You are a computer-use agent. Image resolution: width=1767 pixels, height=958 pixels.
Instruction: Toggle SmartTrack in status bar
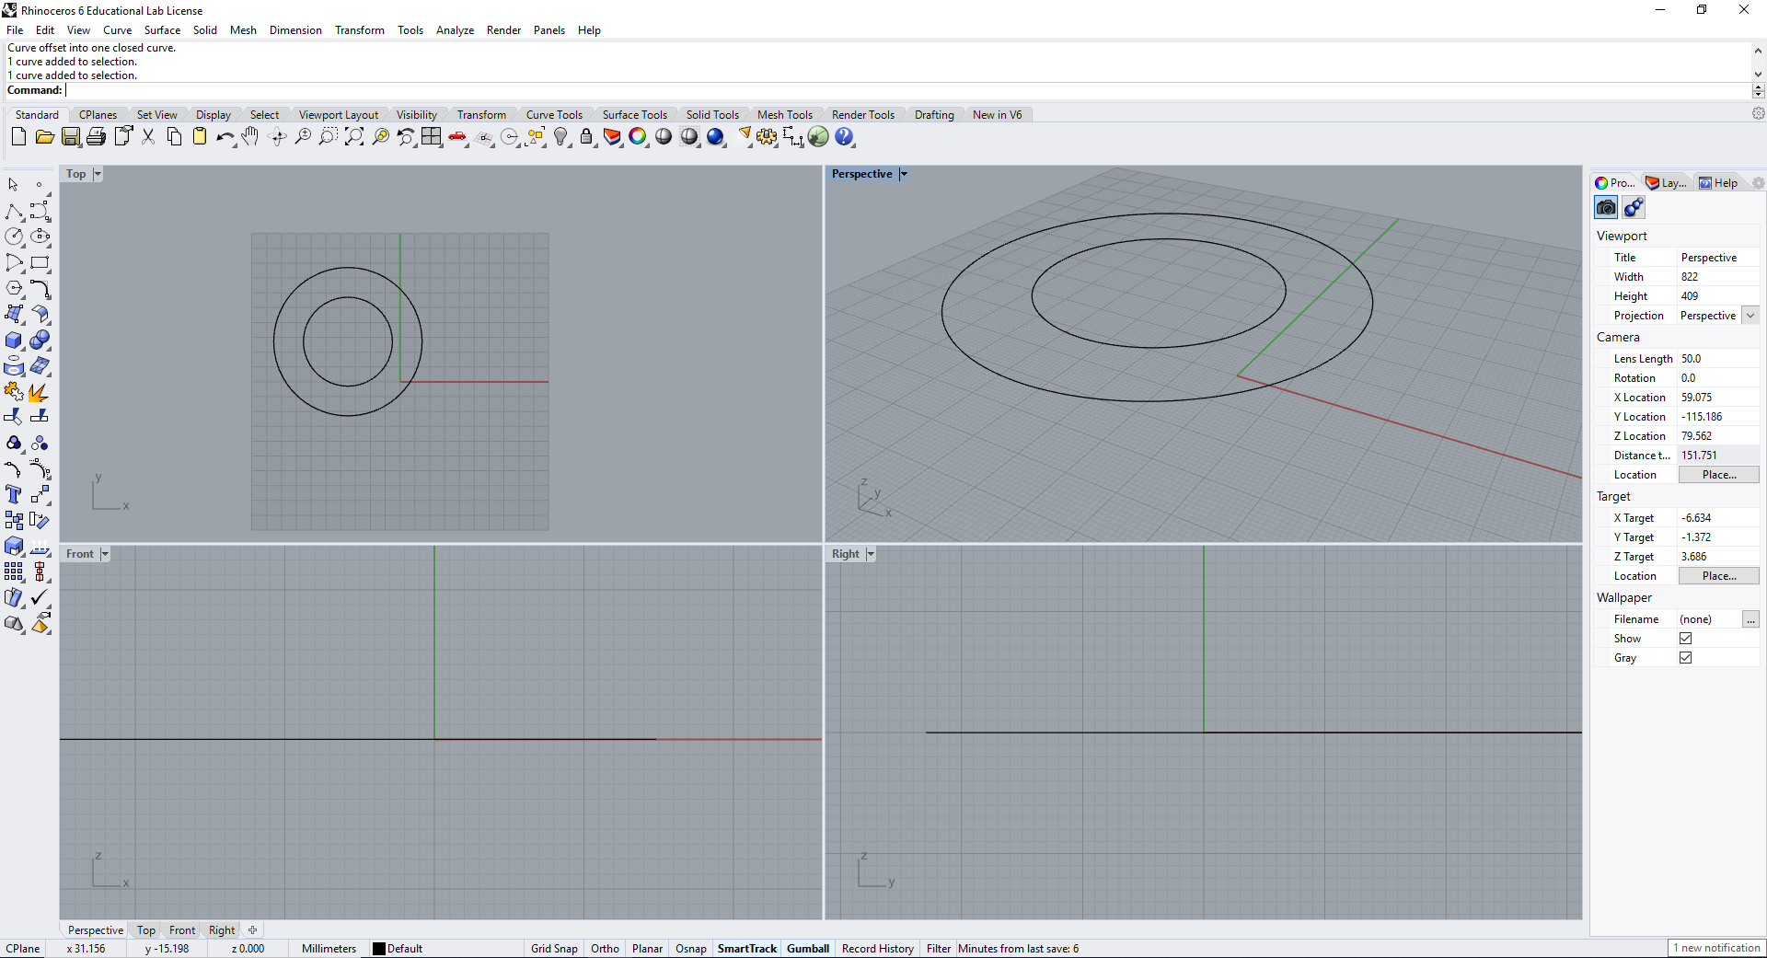click(747, 949)
